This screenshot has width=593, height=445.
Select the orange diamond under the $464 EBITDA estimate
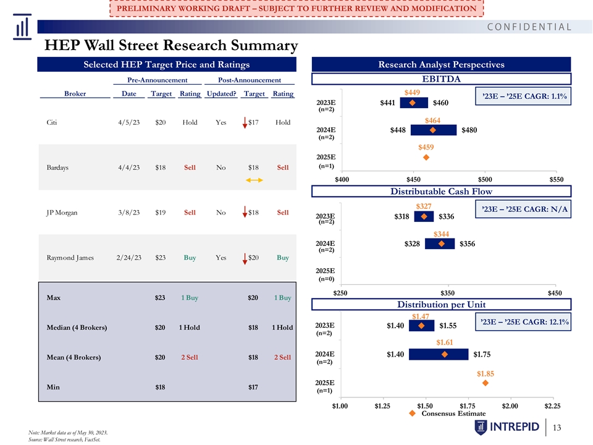(432, 130)
